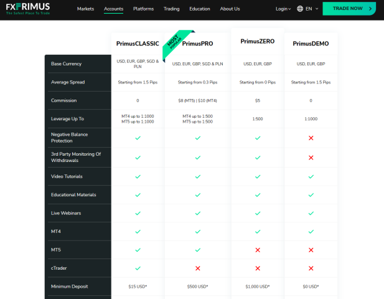384x299 pixels.
Task: Click PrimusZERO minimum deposit $1,000 USD*
Action: 258,287
